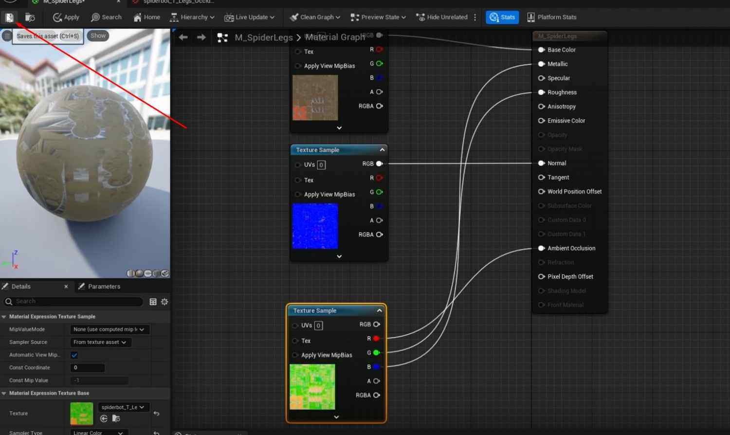
Task: Click the green G output pin on selected node
Action: click(376, 353)
